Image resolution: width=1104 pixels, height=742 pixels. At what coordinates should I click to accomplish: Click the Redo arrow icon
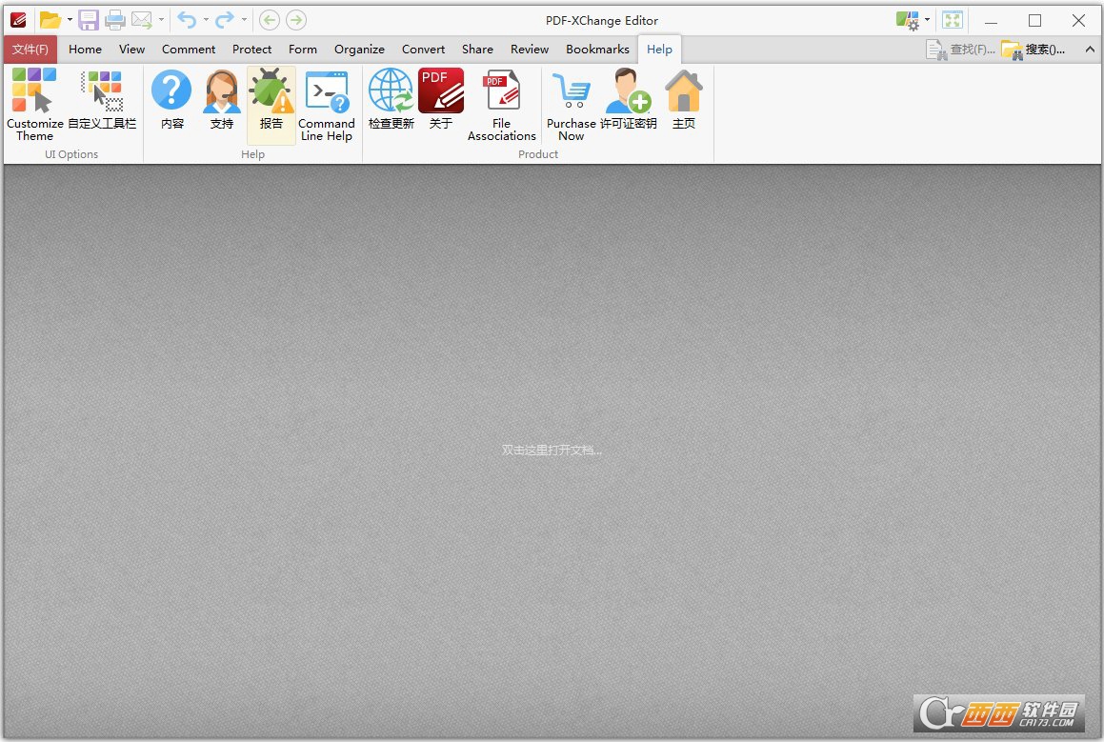[224, 20]
